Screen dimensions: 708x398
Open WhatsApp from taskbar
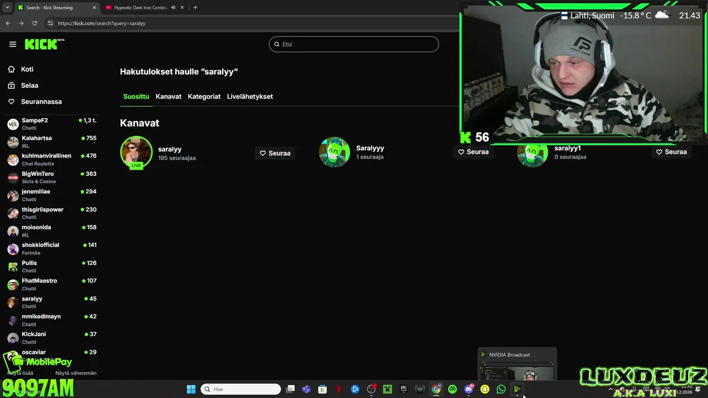pyautogui.click(x=501, y=389)
